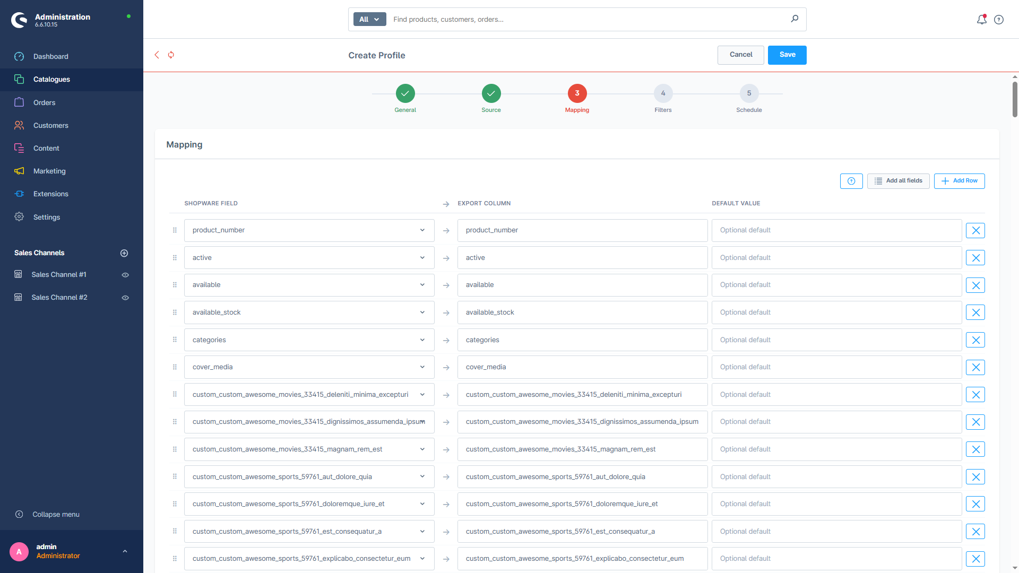Open the cover_media field dropdown
The width and height of the screenshot is (1019, 573).
click(309, 367)
